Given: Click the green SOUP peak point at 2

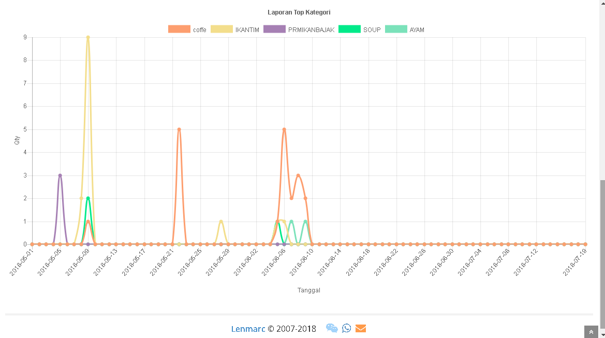Looking at the screenshot, I should coord(88,198).
